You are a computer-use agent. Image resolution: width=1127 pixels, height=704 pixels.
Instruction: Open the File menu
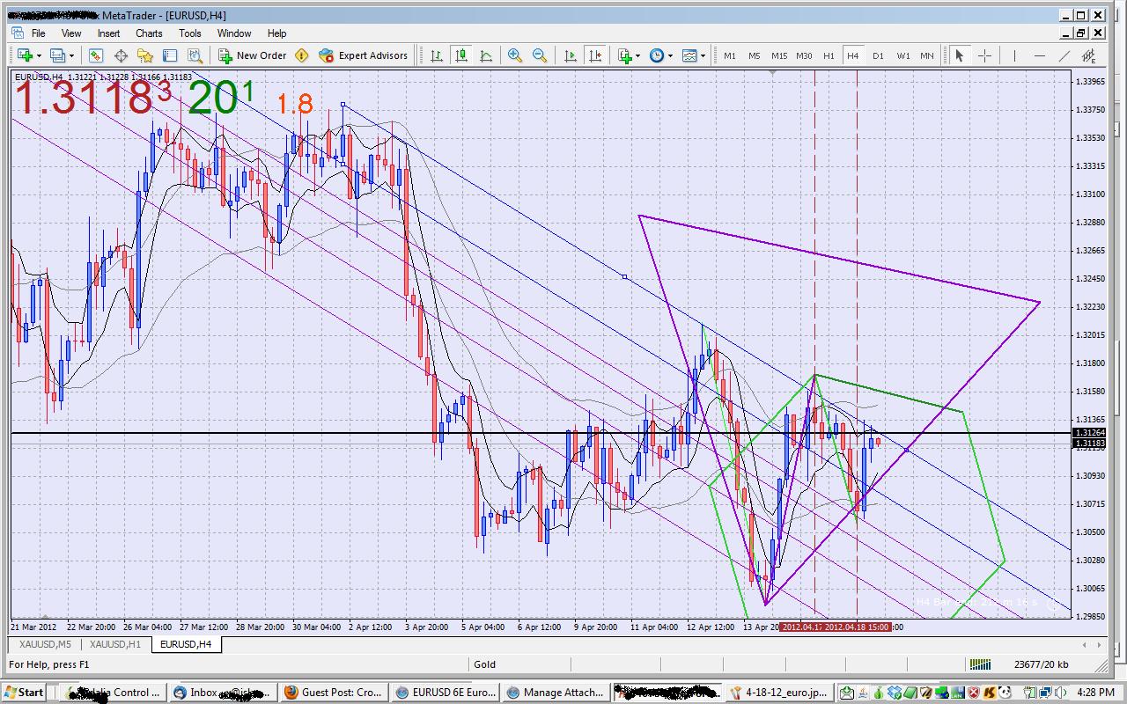(x=38, y=33)
